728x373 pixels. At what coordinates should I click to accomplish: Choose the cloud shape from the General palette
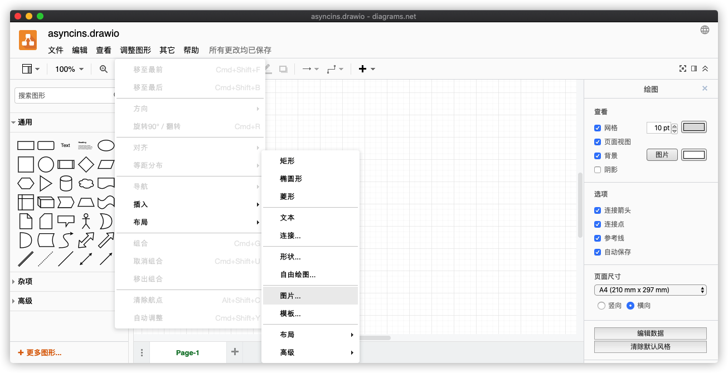click(86, 183)
